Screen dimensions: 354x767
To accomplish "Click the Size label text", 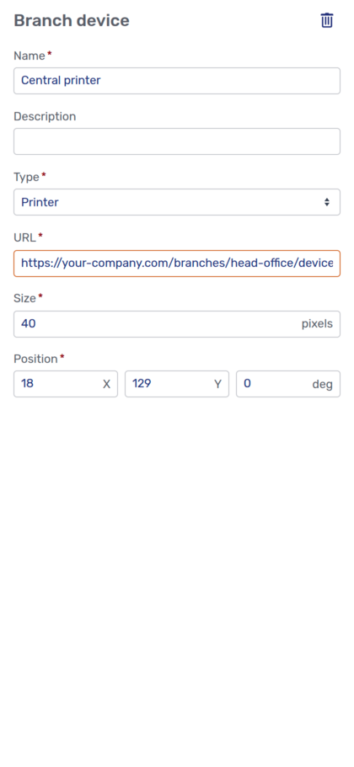I will pyautogui.click(x=24, y=298).
